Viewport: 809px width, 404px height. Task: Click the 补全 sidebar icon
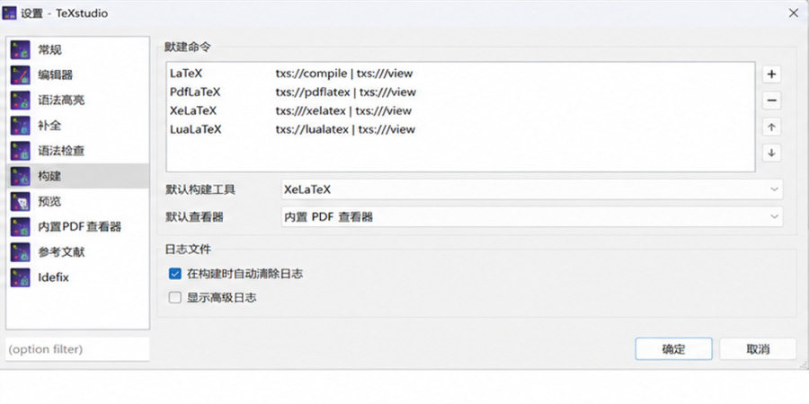20,125
